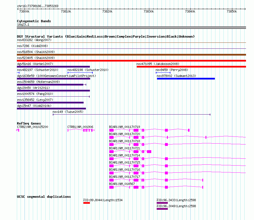Click the %ID:96.3433|Length:2598 label
This screenshot has width=254, height=220.
(176, 200)
